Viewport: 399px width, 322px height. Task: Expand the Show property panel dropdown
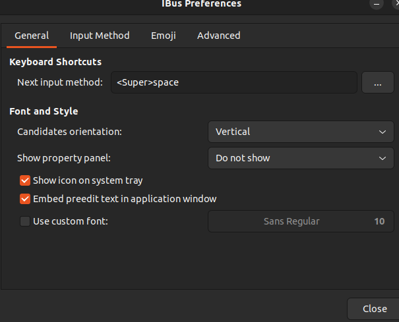click(301, 158)
